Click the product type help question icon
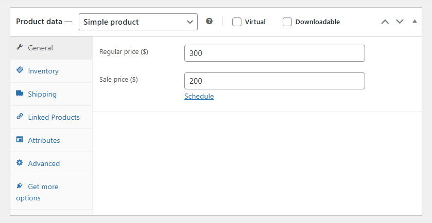This screenshot has height=223, width=432. (209, 22)
